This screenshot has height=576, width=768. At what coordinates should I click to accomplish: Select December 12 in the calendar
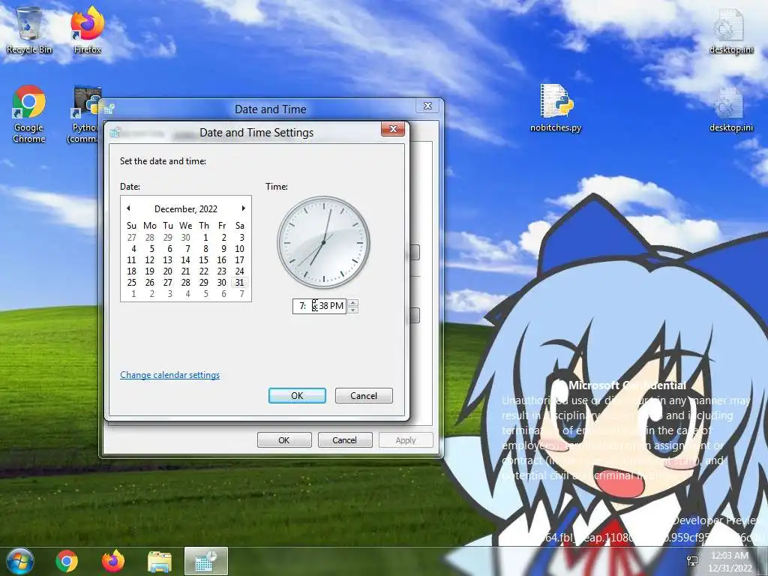pyautogui.click(x=150, y=260)
